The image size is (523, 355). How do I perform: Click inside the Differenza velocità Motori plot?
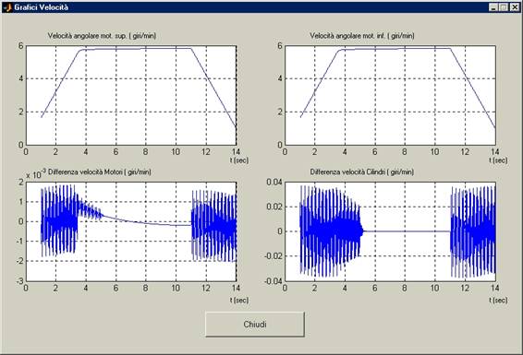click(x=131, y=231)
